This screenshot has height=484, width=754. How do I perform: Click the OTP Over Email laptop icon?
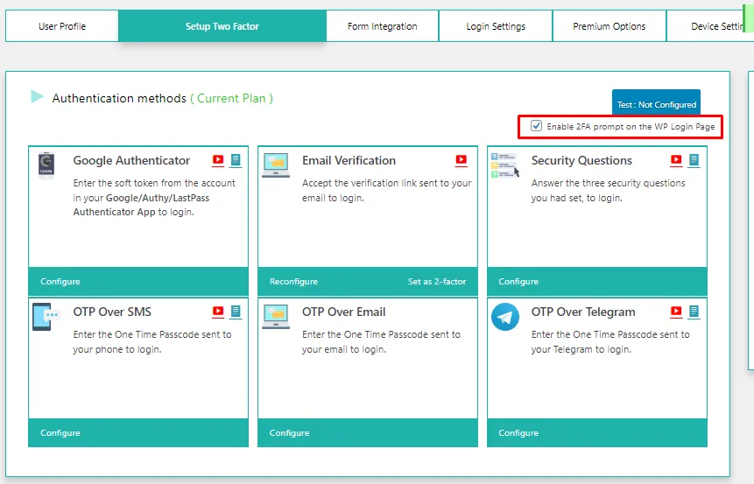click(276, 317)
